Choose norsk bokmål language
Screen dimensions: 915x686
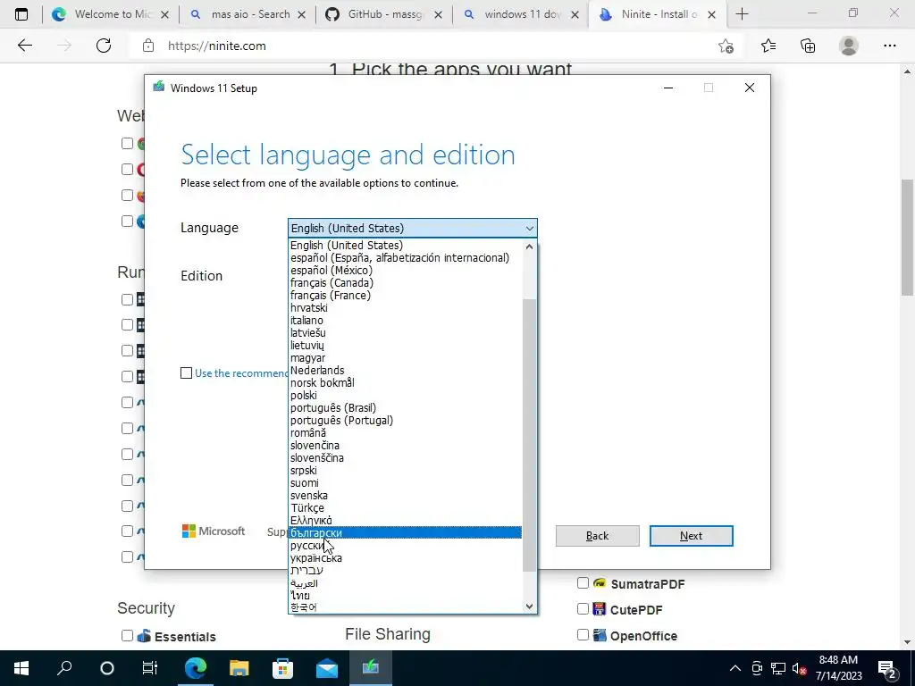(x=406, y=383)
